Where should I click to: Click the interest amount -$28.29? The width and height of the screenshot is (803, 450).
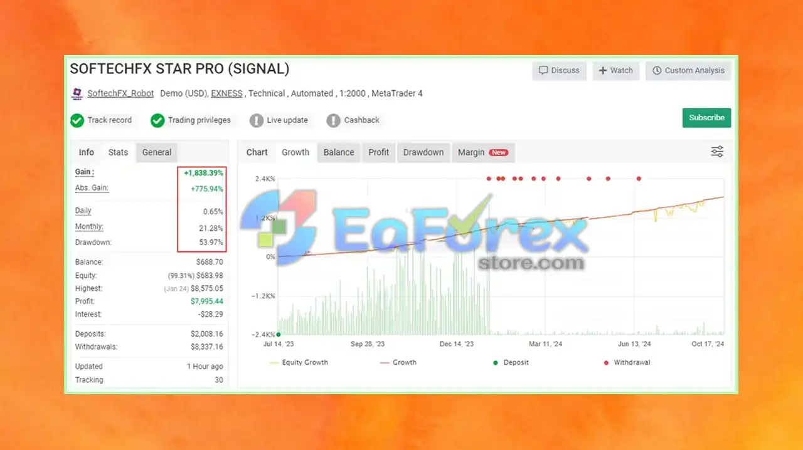pyautogui.click(x=210, y=315)
